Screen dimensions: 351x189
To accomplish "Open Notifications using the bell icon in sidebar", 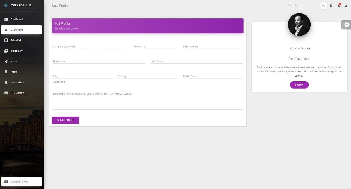I will (6, 82).
